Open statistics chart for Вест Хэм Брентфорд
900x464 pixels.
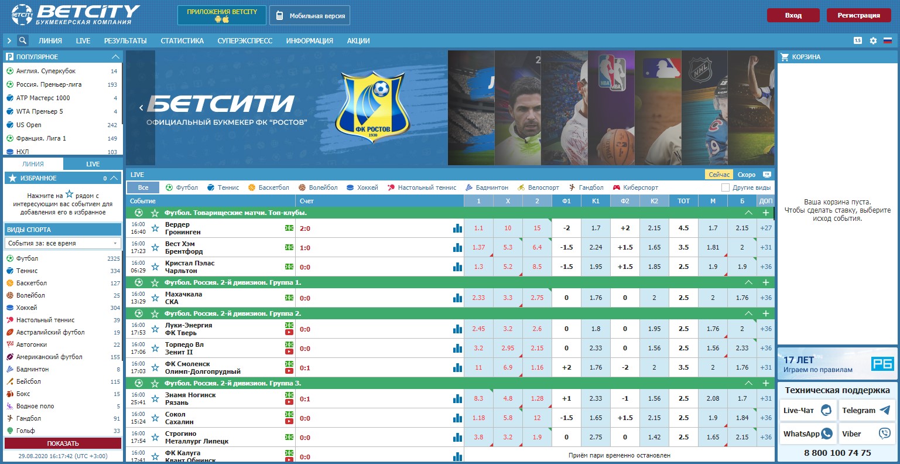tap(457, 247)
